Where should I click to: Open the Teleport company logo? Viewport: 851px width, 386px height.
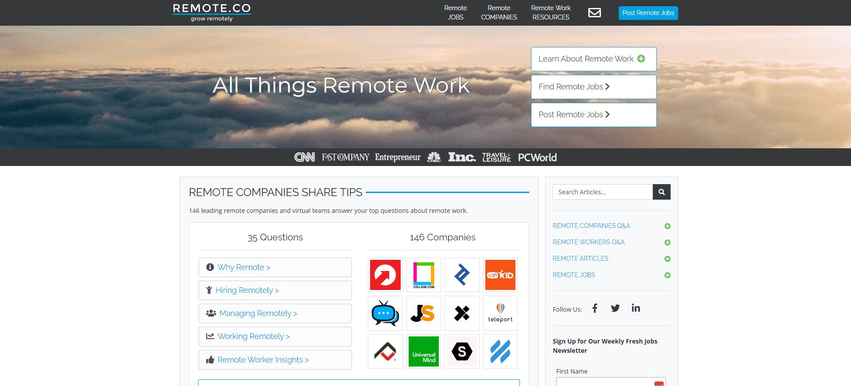500,313
